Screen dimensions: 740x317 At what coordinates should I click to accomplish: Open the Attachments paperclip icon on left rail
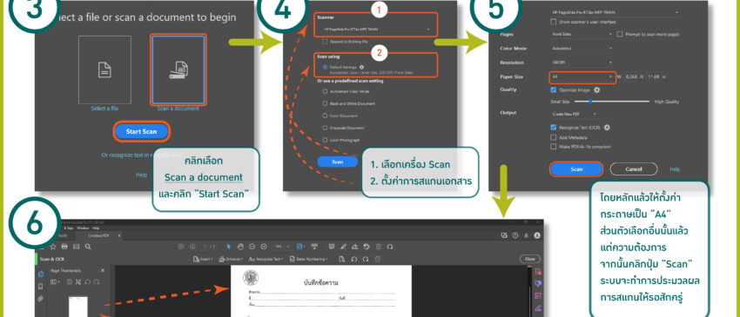41,298
